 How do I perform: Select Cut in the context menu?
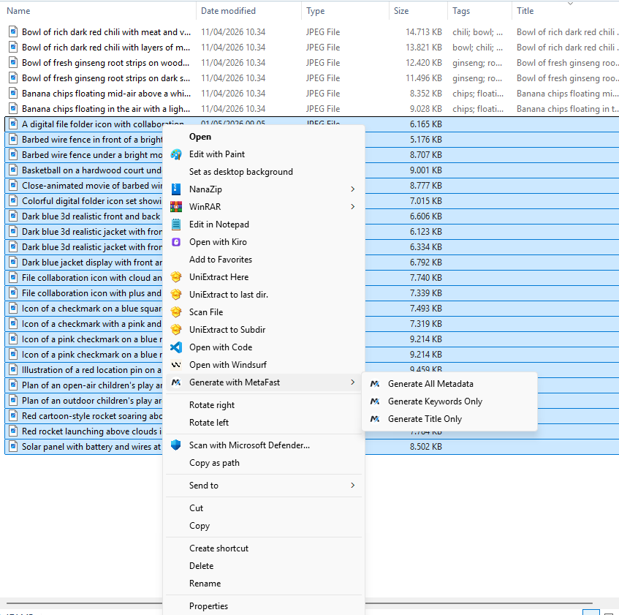click(x=264, y=508)
